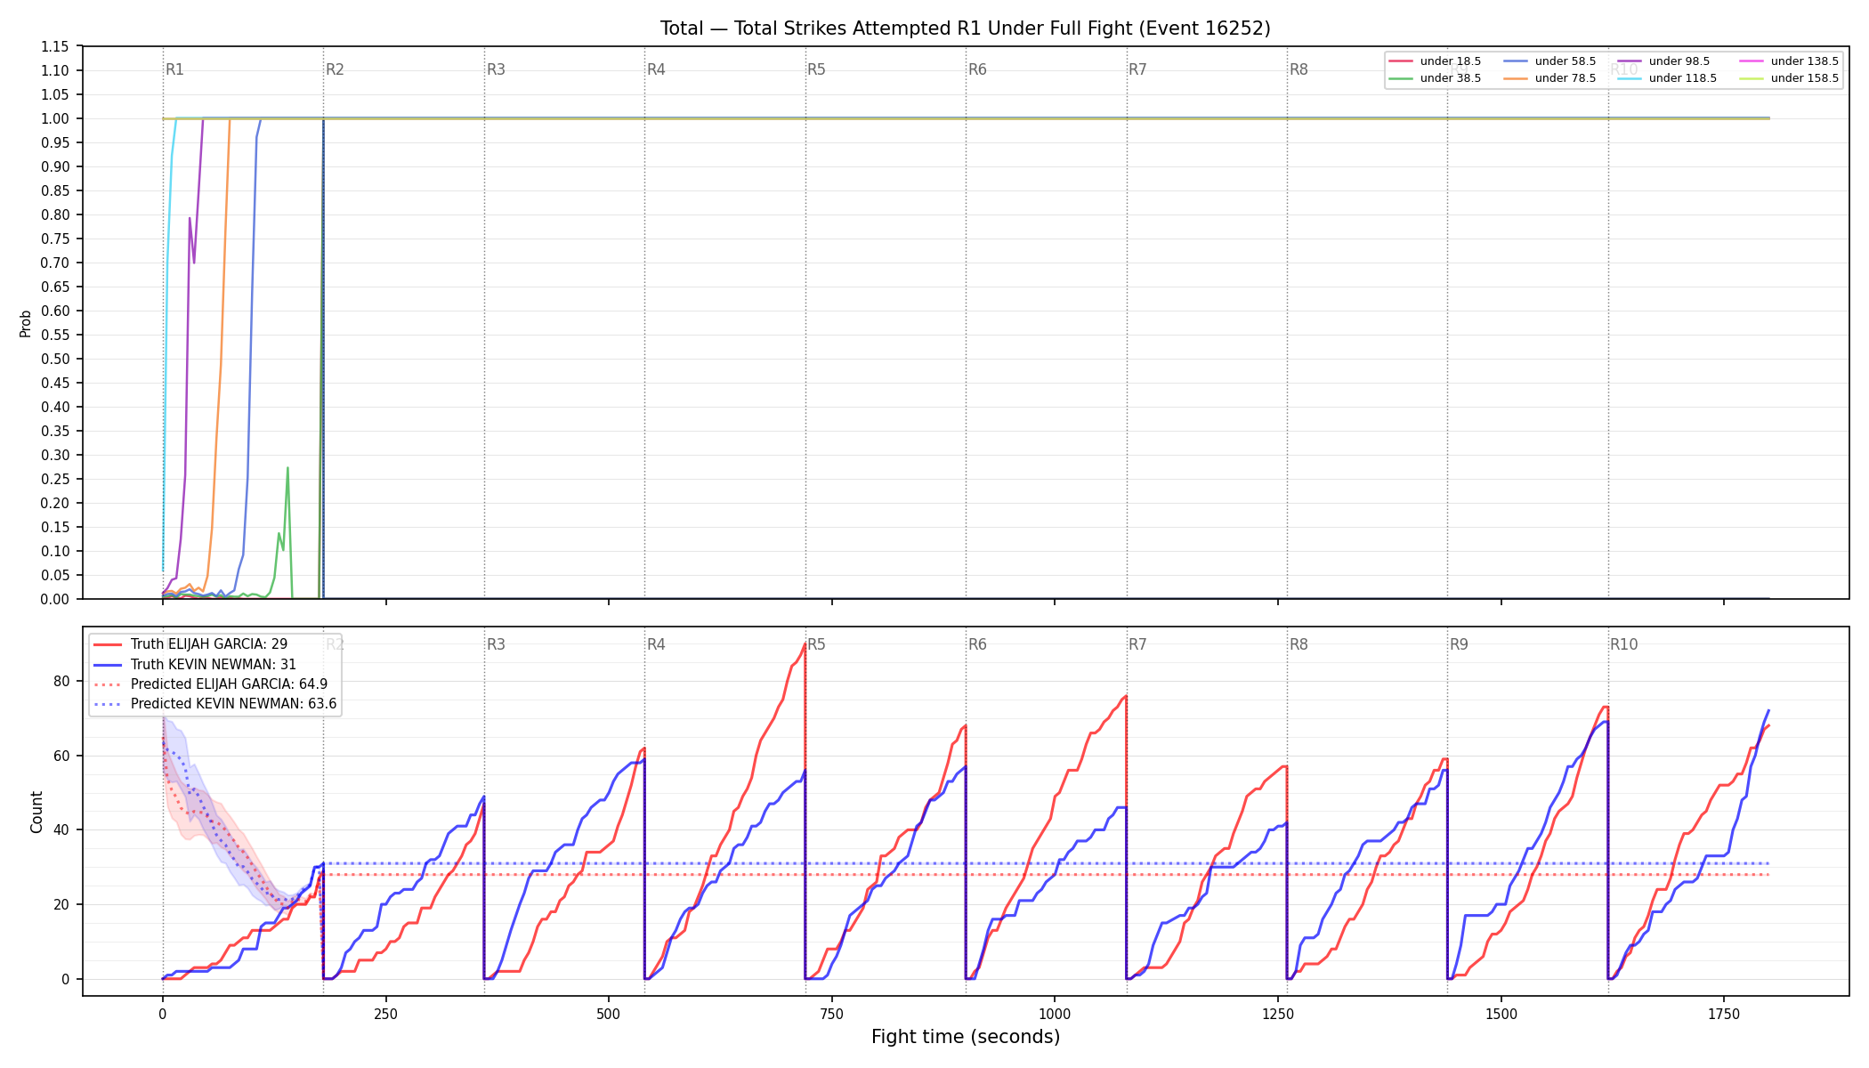
Task: Select the 40 tick on Count axis
Action: point(61,829)
